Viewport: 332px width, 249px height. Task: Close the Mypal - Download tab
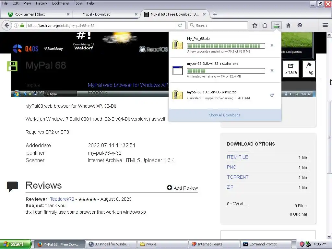pos(136,14)
